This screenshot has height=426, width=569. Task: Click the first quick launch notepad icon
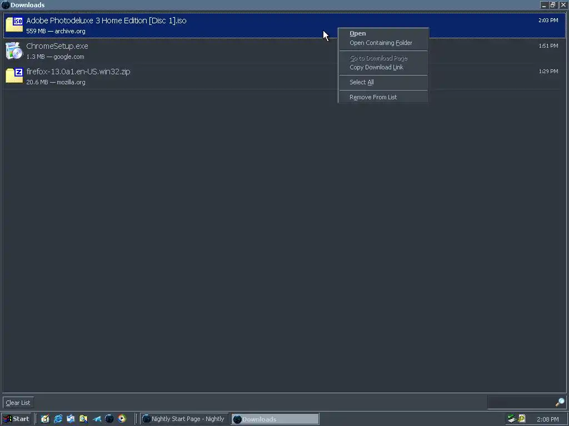point(45,419)
